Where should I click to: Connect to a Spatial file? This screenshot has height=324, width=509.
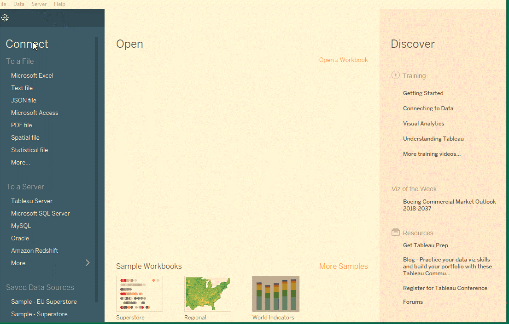[25, 138]
